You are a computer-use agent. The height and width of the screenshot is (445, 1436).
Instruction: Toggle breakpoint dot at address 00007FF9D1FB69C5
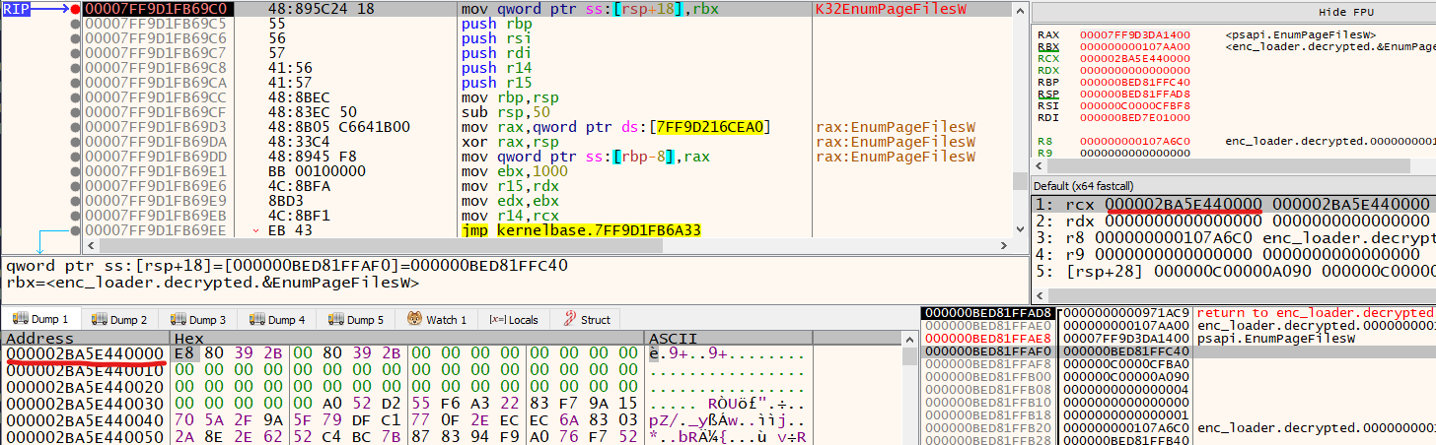75,22
